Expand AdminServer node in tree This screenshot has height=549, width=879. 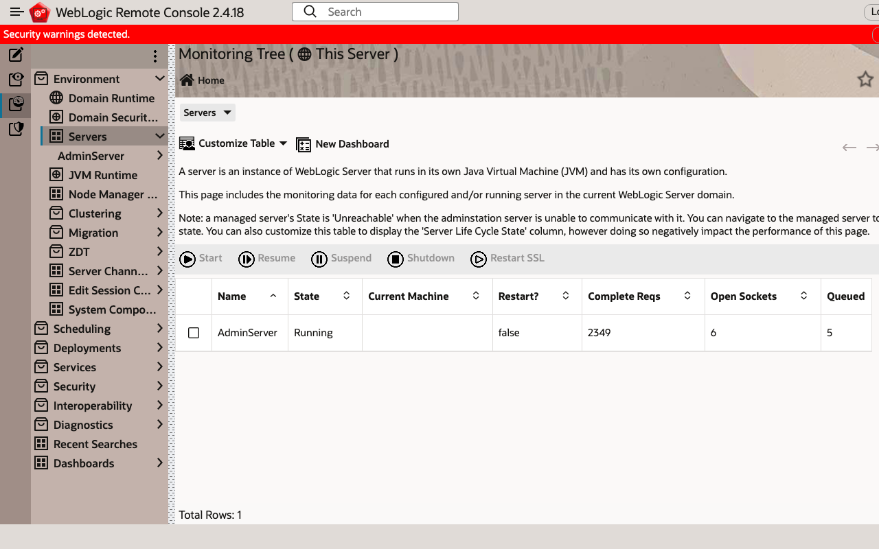coord(160,156)
